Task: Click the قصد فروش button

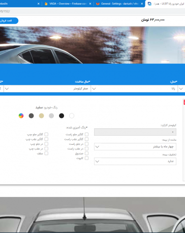Action: [x=8, y=21]
